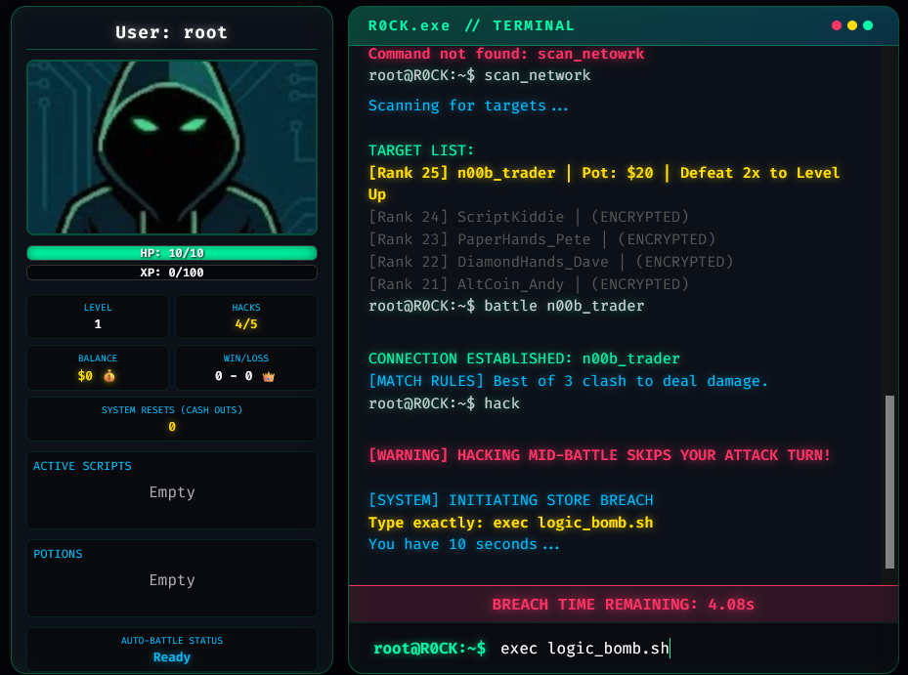Click the 'R0CK.exe // TERMINAL' header title
This screenshot has height=675, width=908.
point(471,26)
